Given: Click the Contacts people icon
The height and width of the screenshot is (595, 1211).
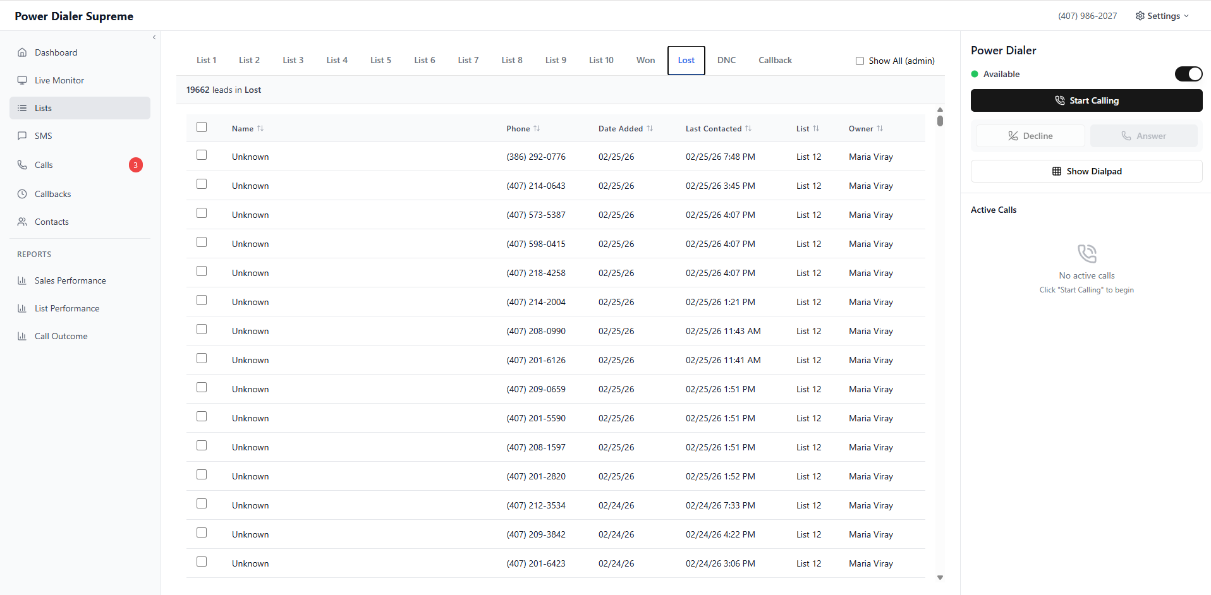Looking at the screenshot, I should pos(22,222).
